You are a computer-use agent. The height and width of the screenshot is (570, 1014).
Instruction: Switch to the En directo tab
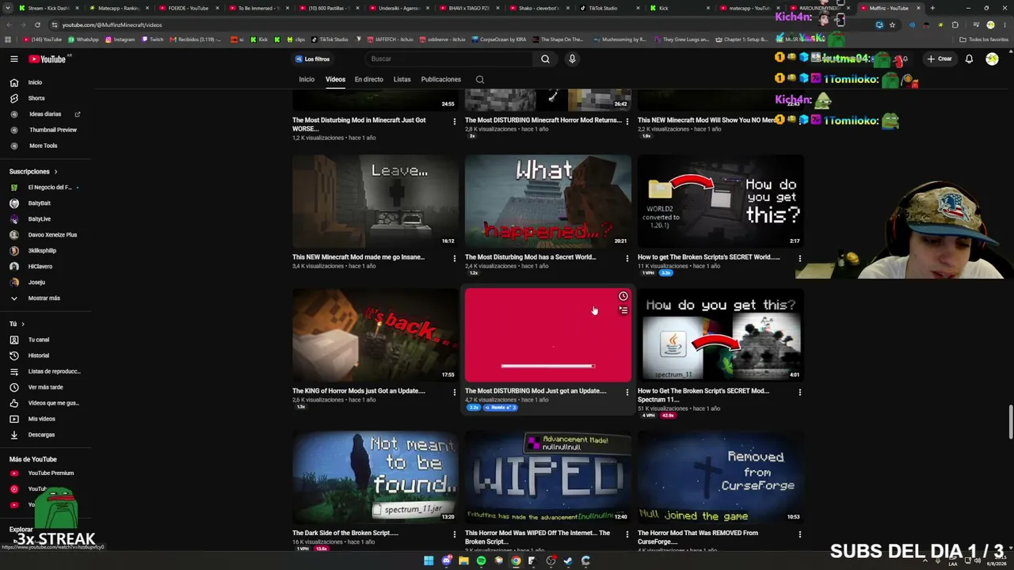(x=368, y=79)
